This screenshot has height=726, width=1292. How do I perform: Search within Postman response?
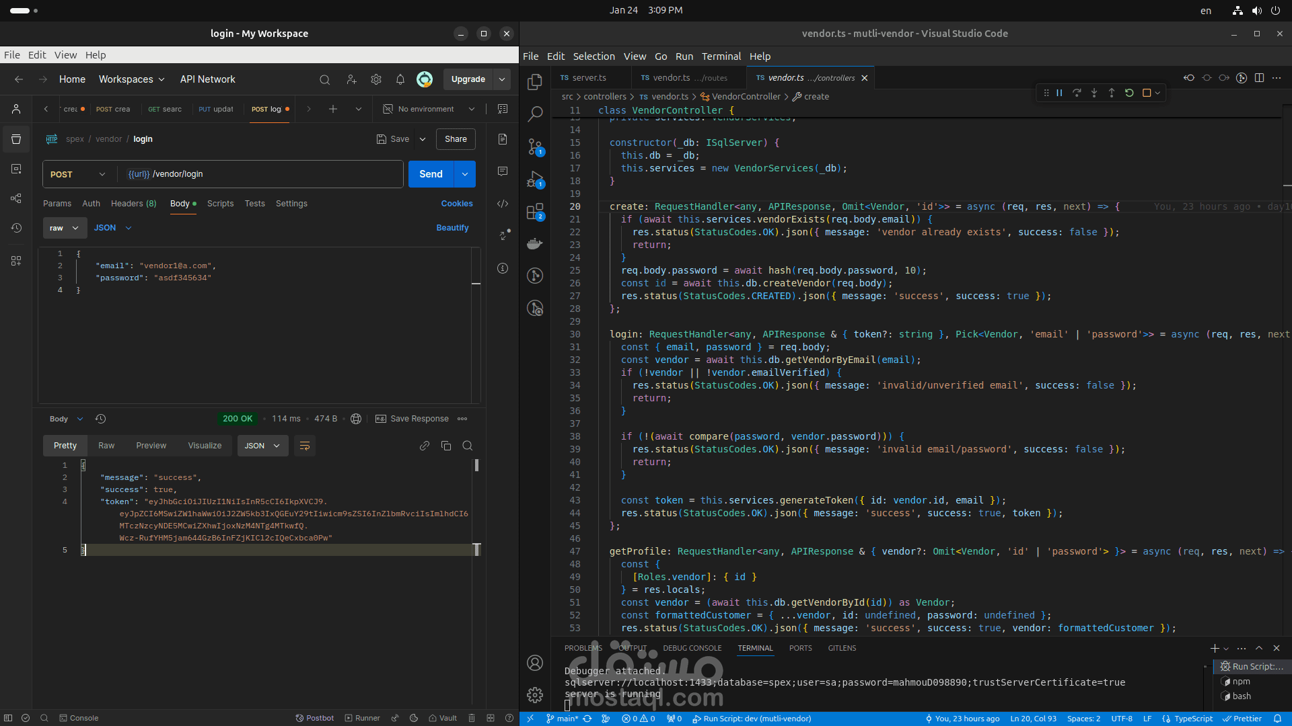coord(467,446)
